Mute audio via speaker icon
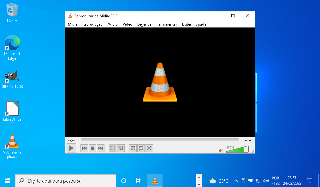 click(x=221, y=151)
